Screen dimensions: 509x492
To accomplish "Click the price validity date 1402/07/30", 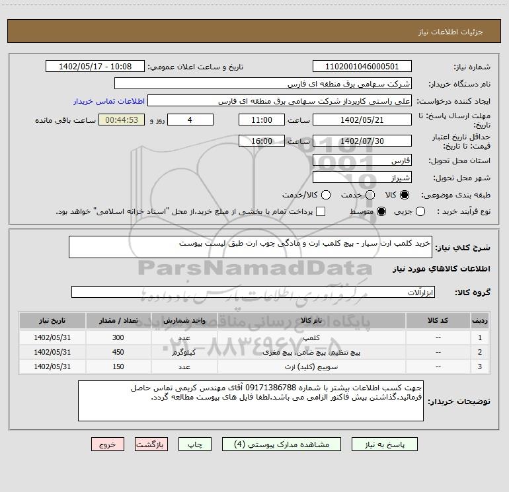I will tap(362, 141).
